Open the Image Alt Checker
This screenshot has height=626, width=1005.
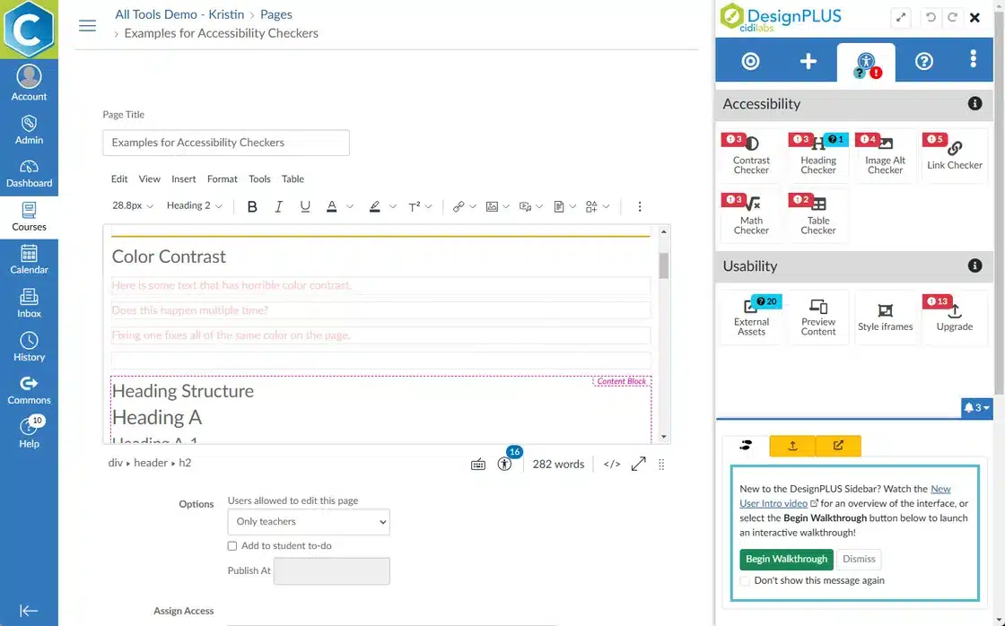pyautogui.click(x=885, y=156)
